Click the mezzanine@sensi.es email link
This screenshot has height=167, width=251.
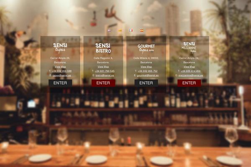point(191,75)
